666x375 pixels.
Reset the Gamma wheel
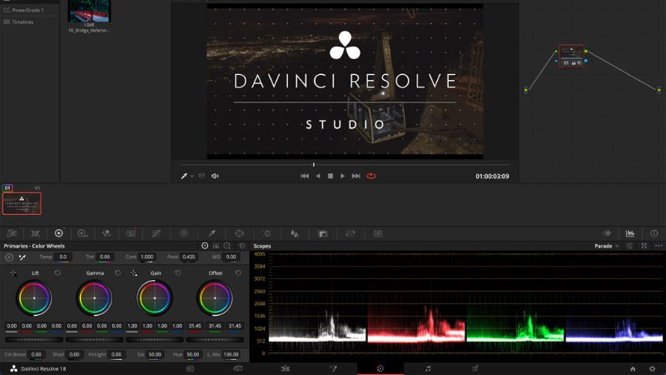tap(117, 273)
